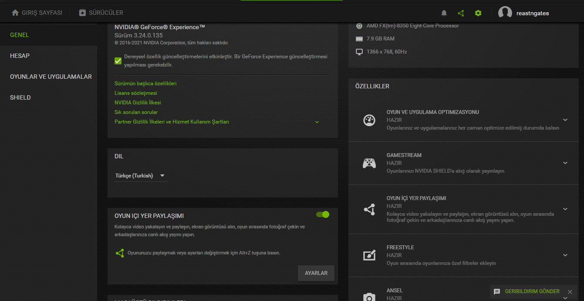Click the Ansel camera icon
The width and height of the screenshot is (584, 301).
pyautogui.click(x=369, y=297)
